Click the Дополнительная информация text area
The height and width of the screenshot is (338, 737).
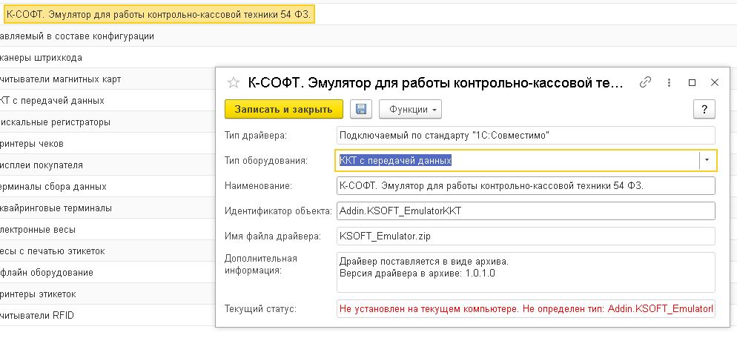(x=526, y=273)
